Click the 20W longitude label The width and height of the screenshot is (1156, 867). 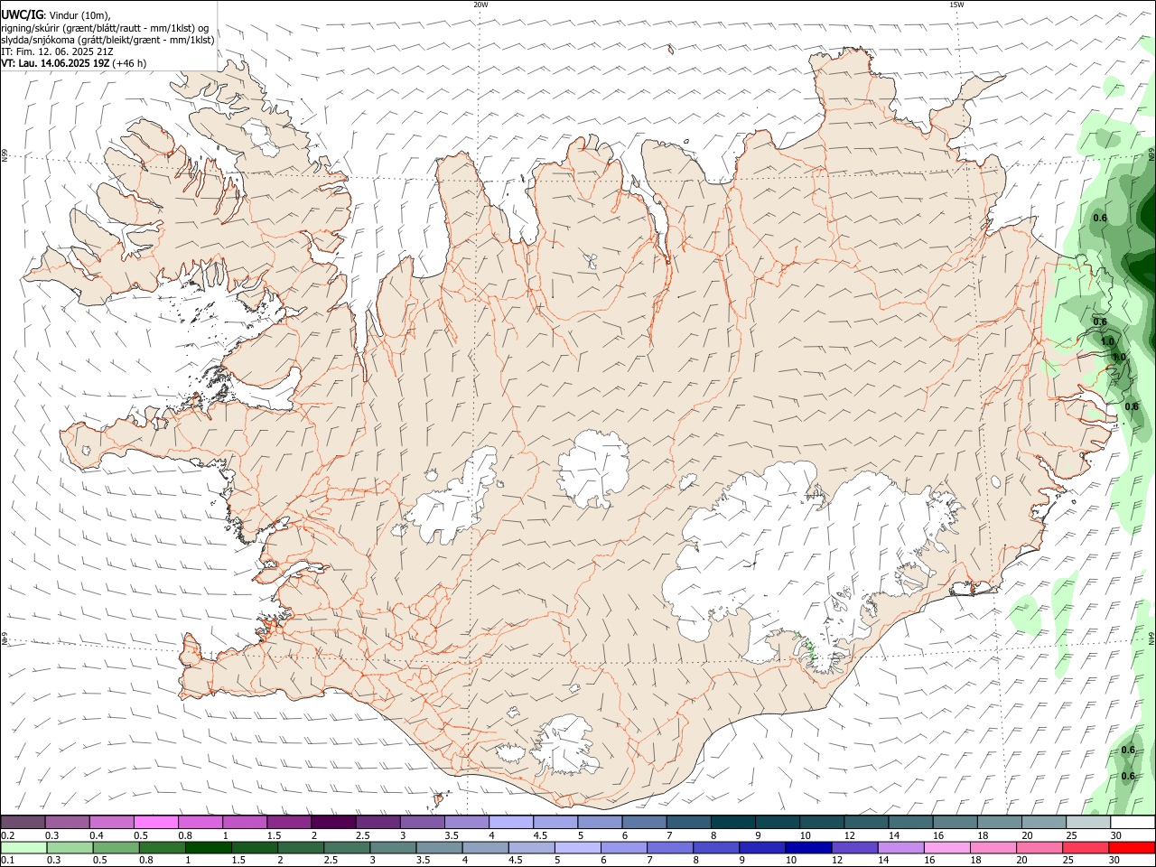480,5
